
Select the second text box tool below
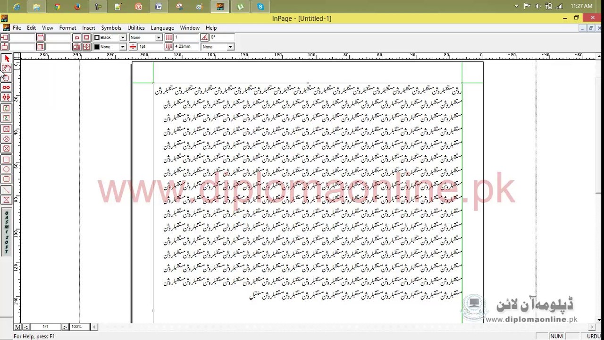click(x=7, y=118)
